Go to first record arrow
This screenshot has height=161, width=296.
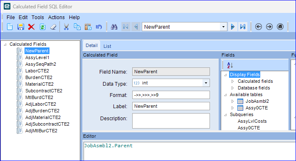point(126,27)
